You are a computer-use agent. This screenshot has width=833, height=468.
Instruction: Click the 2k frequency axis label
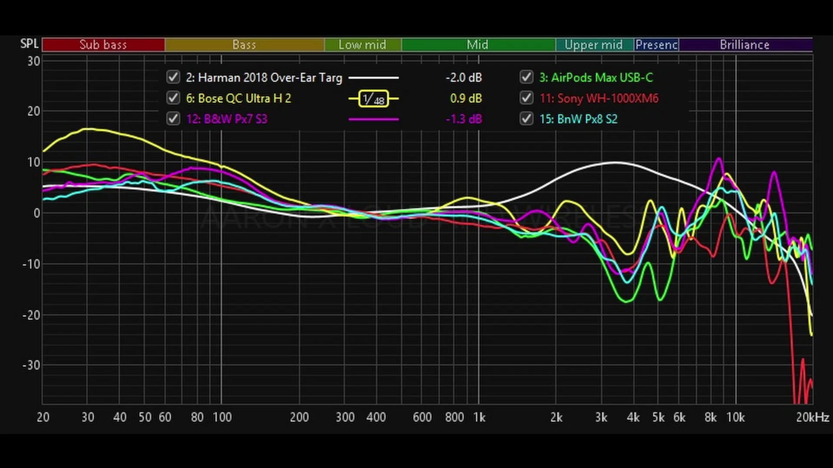click(556, 417)
